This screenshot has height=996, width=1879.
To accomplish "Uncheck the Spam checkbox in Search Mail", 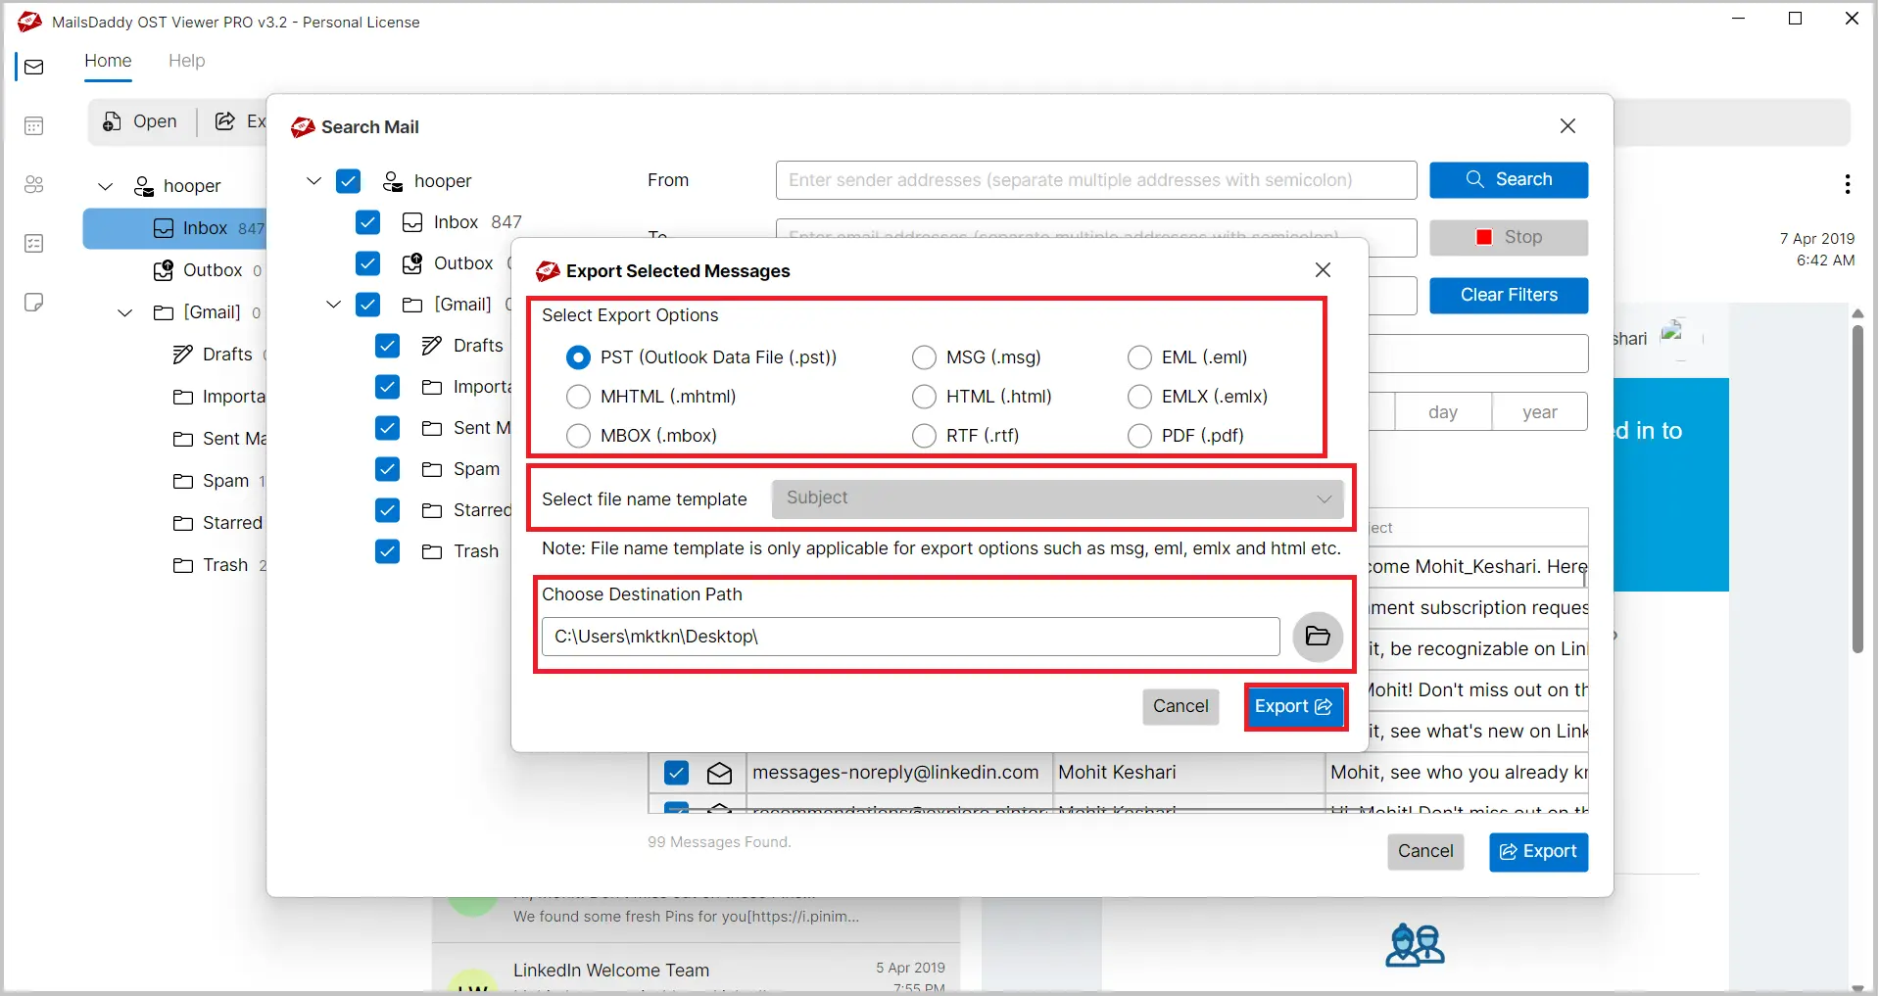I will click(387, 469).
